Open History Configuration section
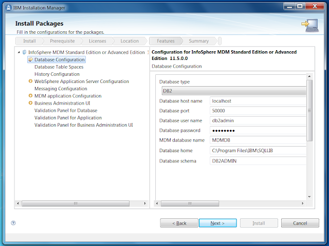329x246 pixels. [57, 74]
